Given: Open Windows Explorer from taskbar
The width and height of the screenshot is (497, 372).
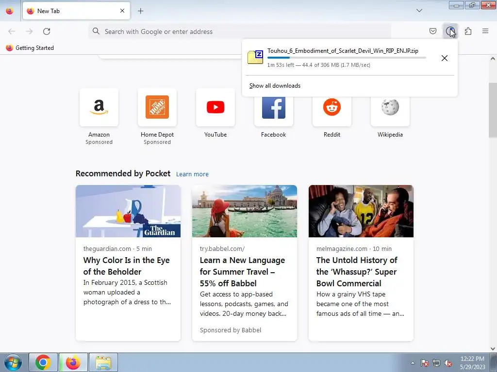Looking at the screenshot, I should point(103,362).
